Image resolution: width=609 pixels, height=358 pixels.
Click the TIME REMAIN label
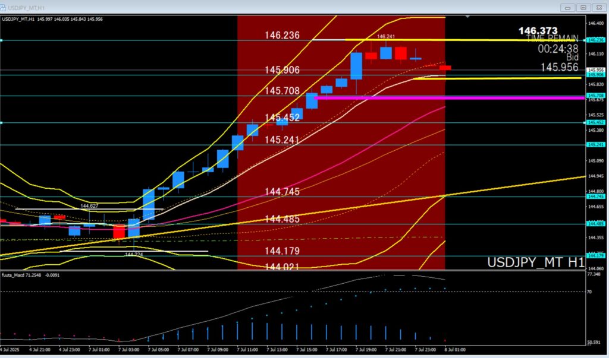[552, 39]
